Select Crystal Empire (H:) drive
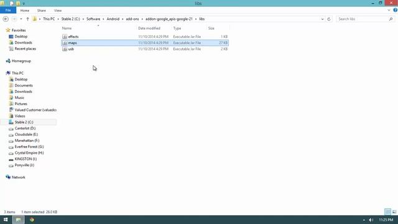 point(29,153)
